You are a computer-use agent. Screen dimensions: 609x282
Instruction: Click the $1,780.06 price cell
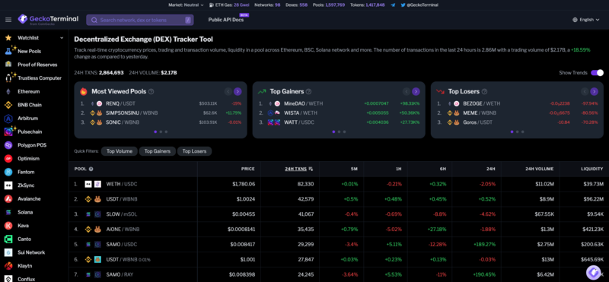(x=244, y=184)
